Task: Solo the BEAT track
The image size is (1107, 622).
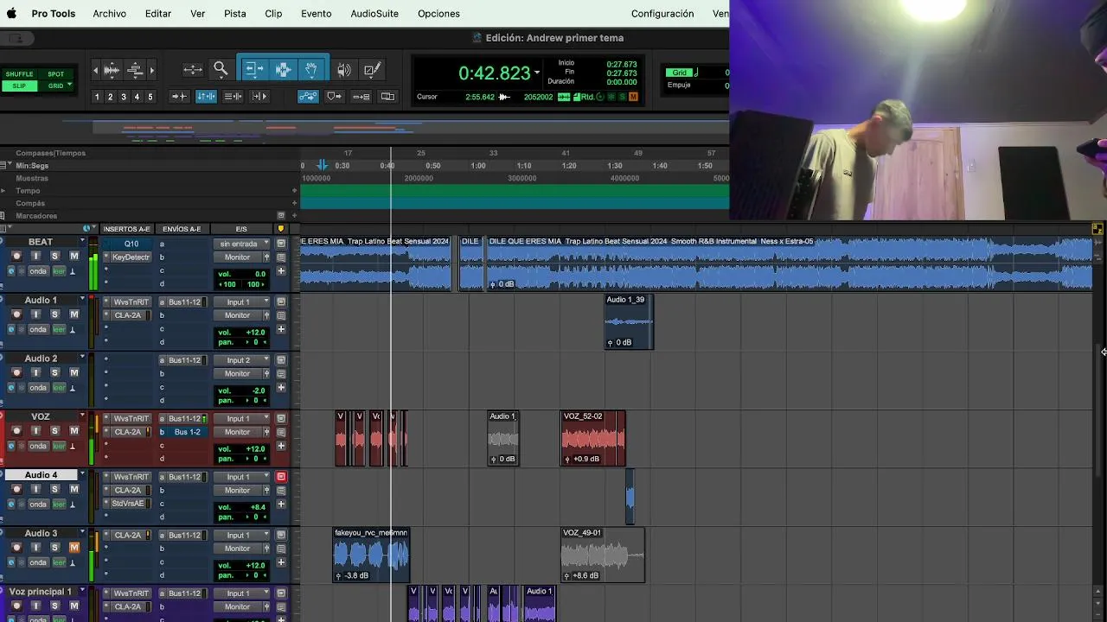Action: pos(55,257)
